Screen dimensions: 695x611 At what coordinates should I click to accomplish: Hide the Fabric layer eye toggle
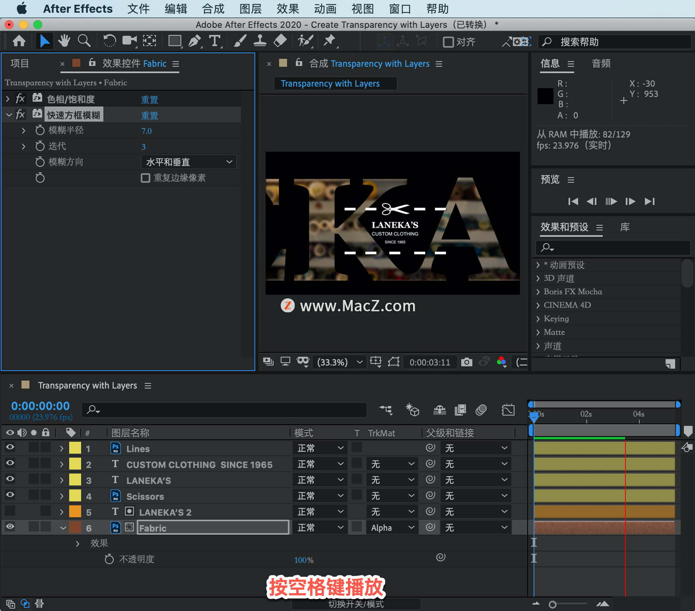(x=10, y=527)
